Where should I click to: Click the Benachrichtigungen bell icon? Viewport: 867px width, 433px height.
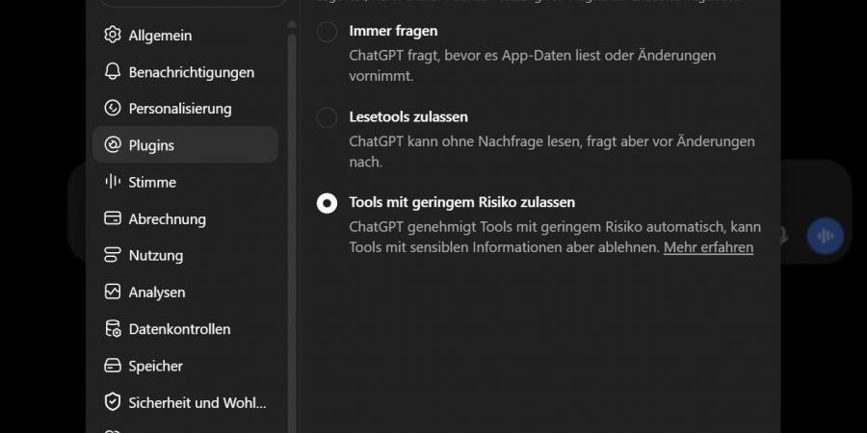coord(113,72)
